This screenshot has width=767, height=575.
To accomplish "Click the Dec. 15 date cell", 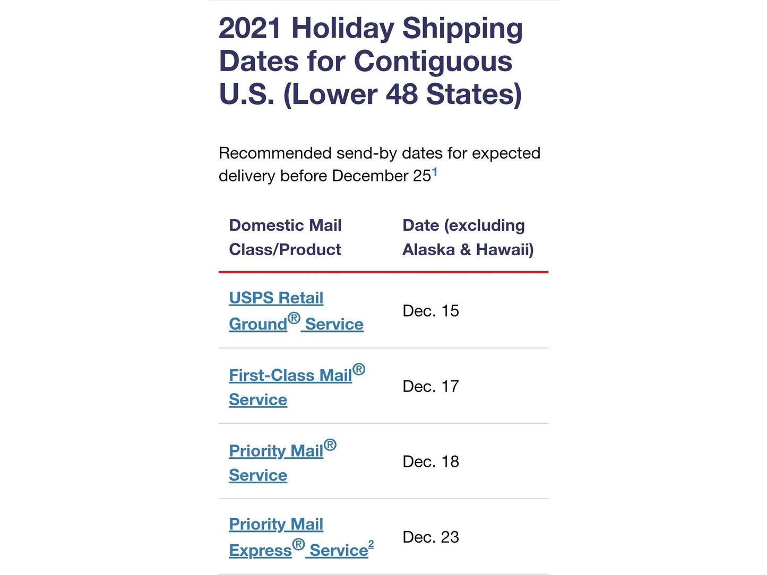I will pos(430,311).
